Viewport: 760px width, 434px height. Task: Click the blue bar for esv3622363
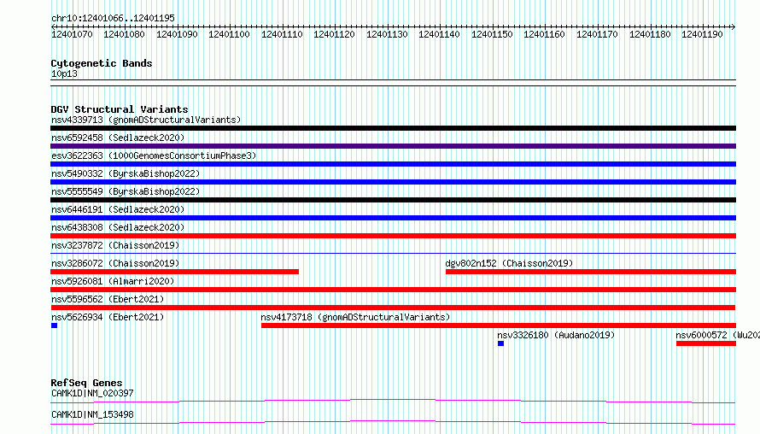(x=393, y=164)
